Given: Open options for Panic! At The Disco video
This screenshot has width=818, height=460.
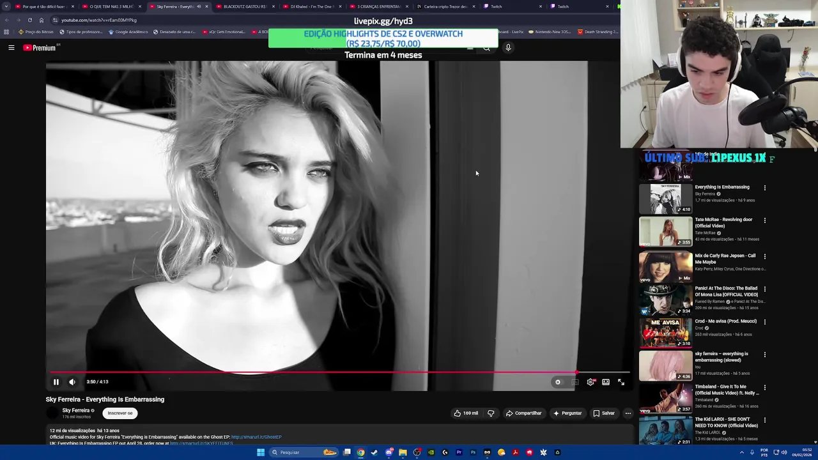Looking at the screenshot, I should (x=765, y=289).
